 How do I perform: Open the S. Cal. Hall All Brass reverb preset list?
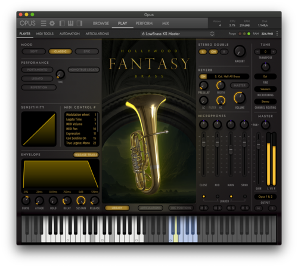[x=228, y=76]
